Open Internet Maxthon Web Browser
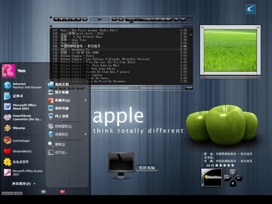This screenshot has width=272, height=204. pos(23,85)
